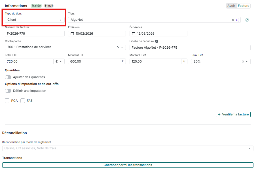The height and width of the screenshot is (174, 258).
Task: Open the AlgoNet tiers external link icon
Action: [247, 20]
